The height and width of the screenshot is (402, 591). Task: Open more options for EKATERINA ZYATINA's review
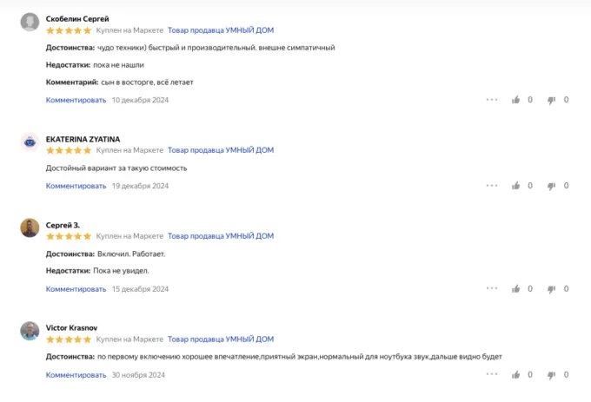pos(492,186)
